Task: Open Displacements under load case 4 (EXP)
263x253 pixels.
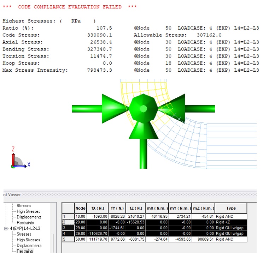Action: [29, 246]
